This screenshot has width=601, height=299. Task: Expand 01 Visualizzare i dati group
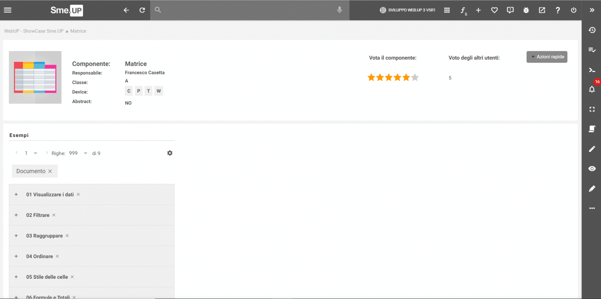tap(16, 195)
